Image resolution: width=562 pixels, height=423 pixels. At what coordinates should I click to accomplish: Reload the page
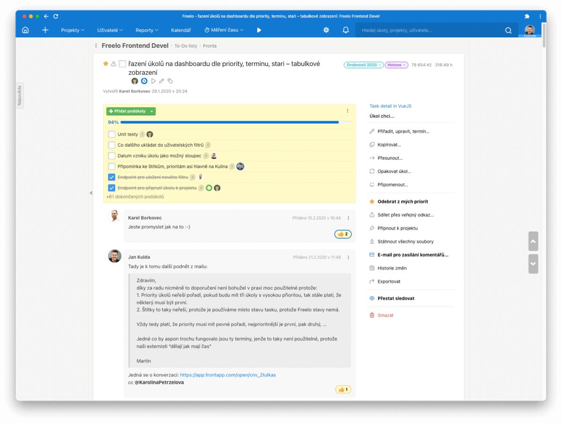click(x=56, y=16)
